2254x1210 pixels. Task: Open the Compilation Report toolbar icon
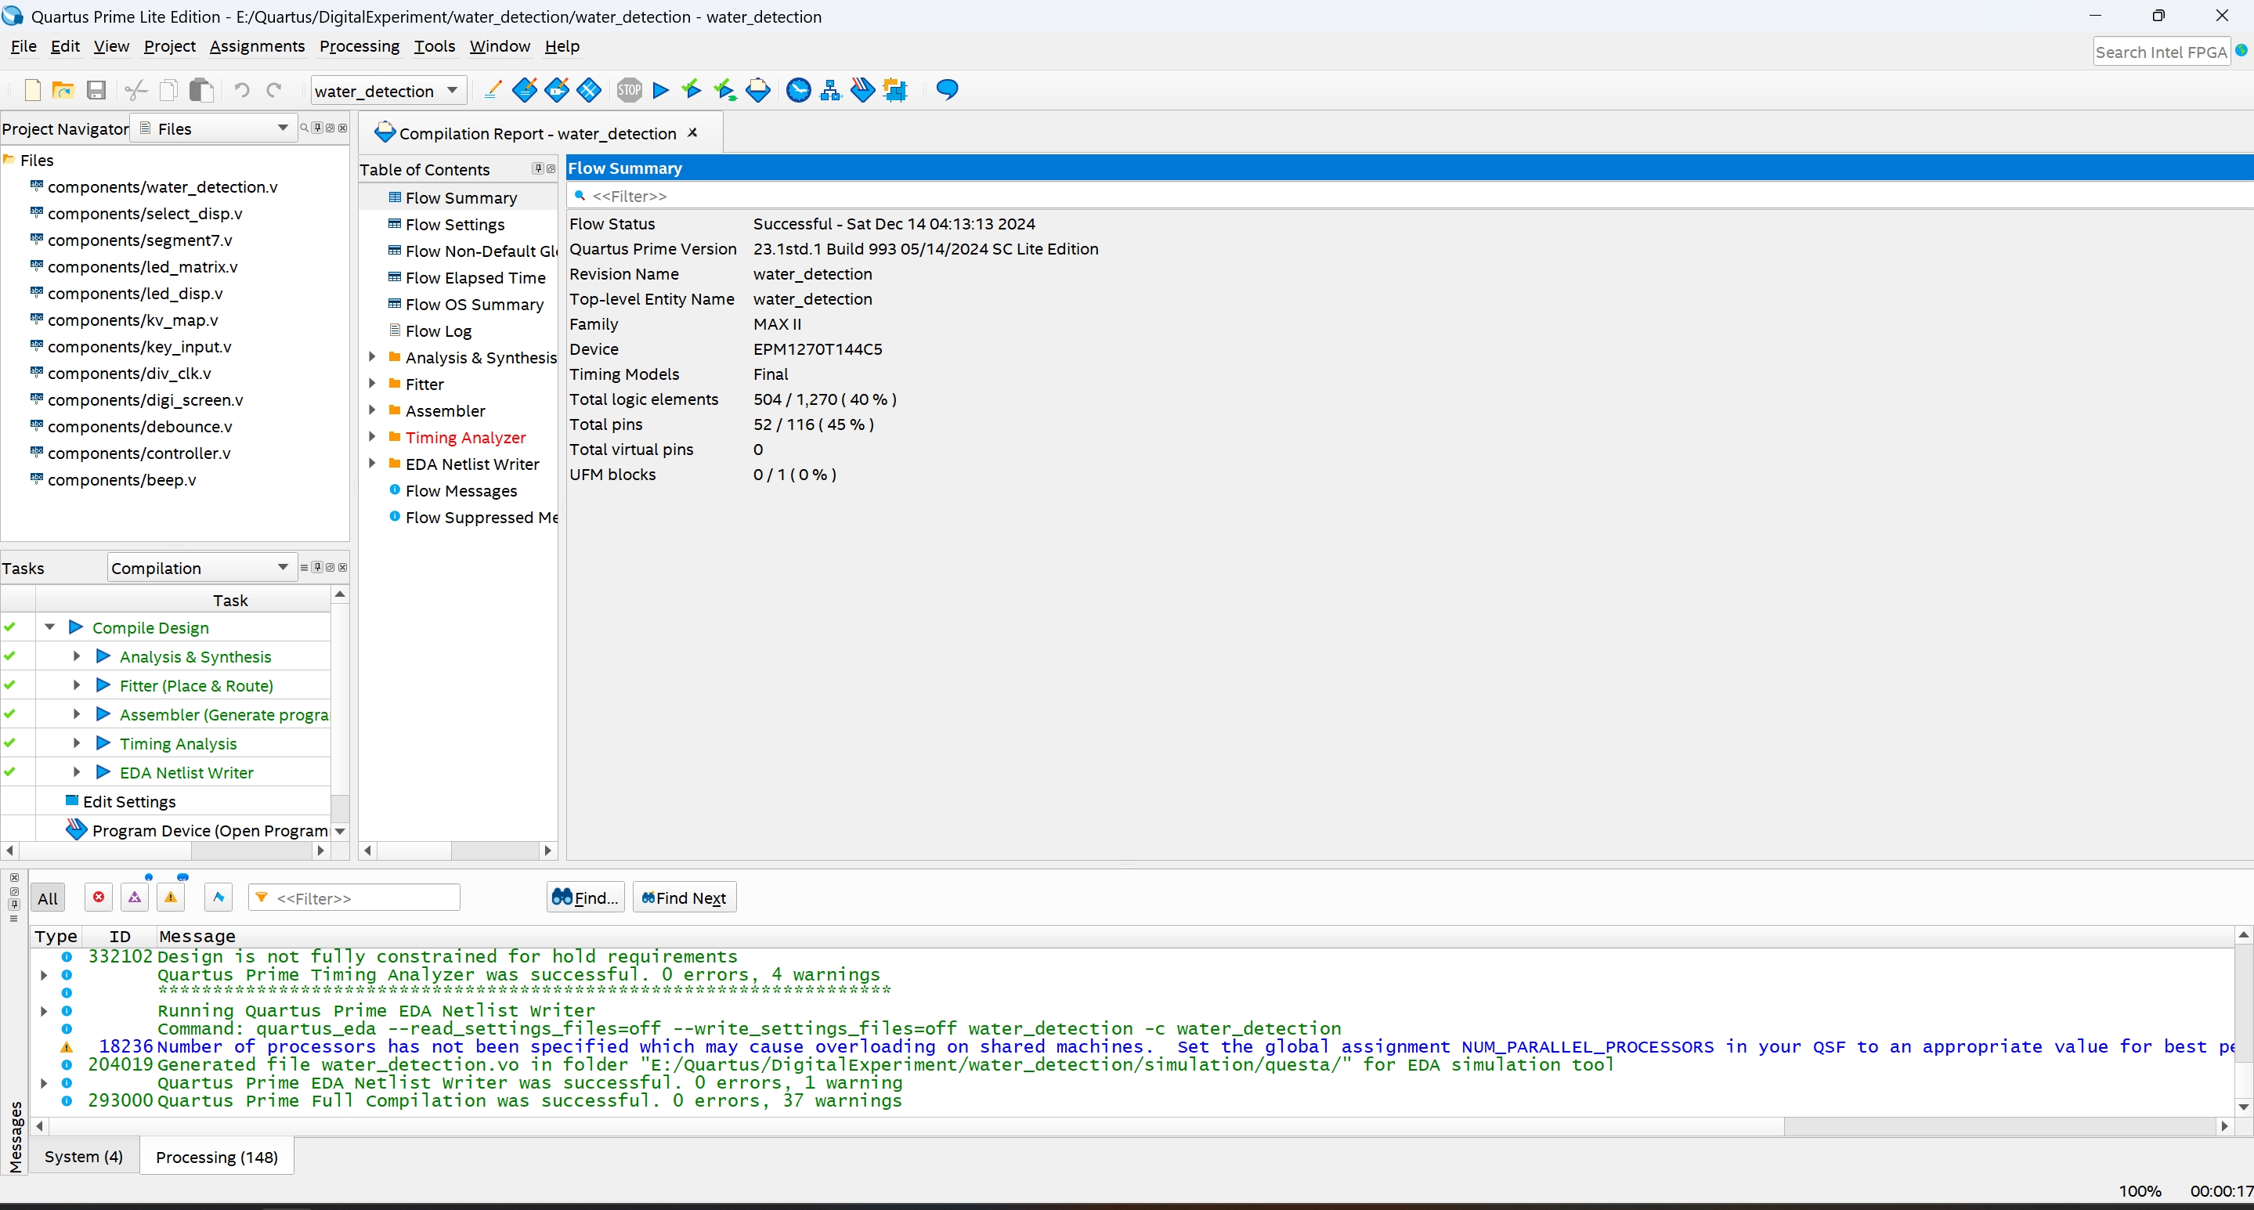click(759, 90)
